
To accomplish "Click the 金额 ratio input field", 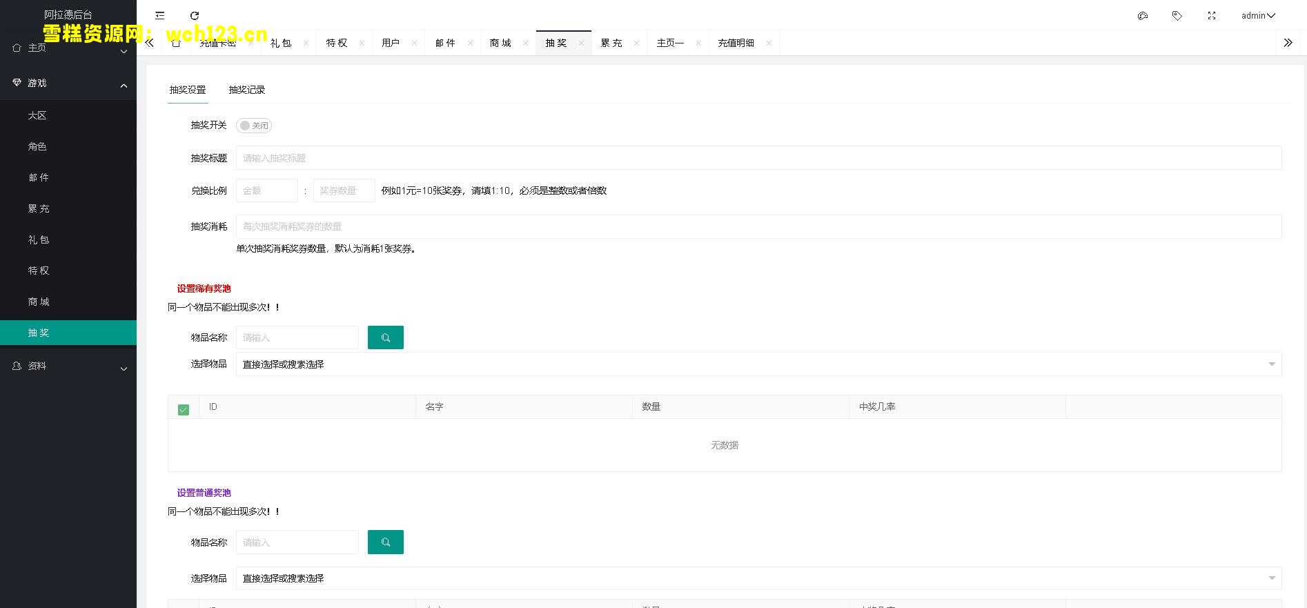I will 267,190.
